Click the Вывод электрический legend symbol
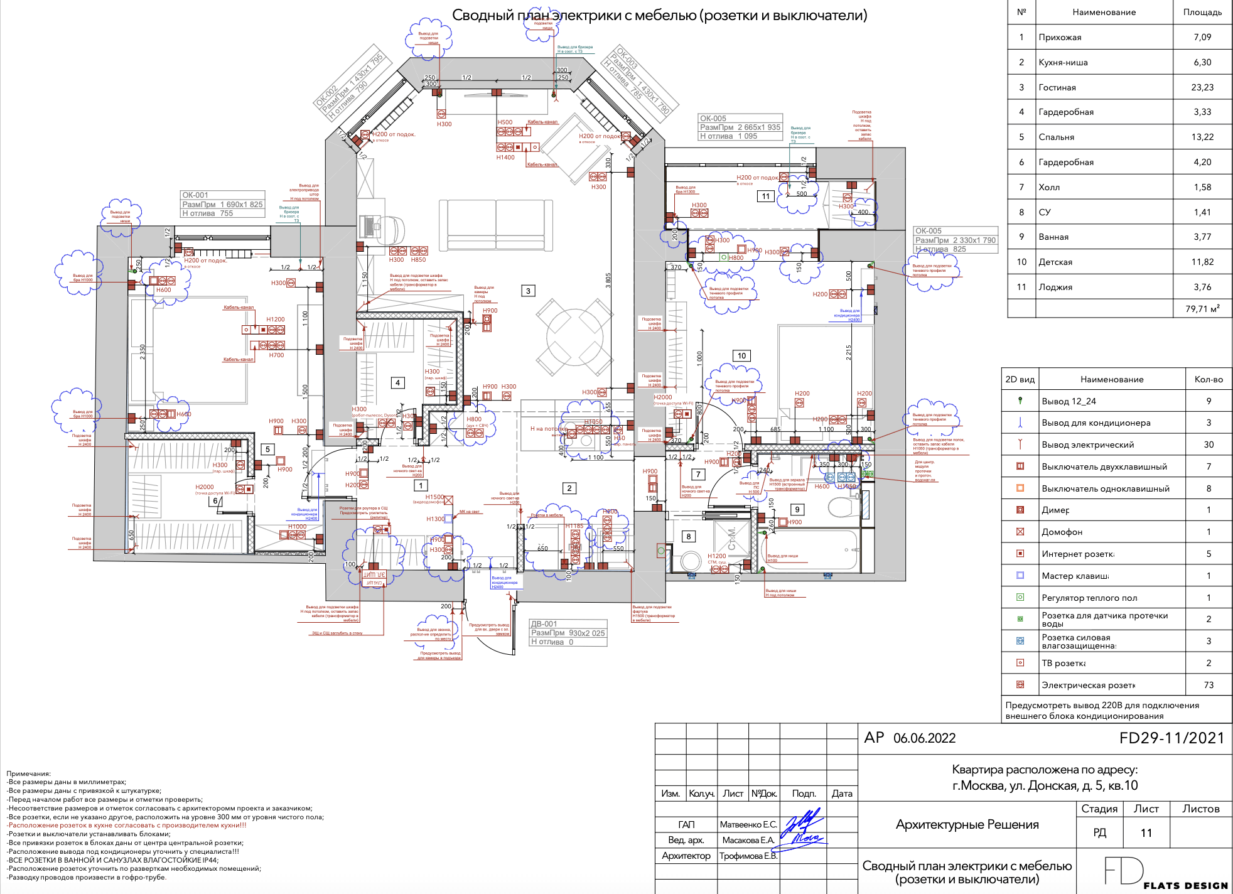 pyautogui.click(x=1020, y=444)
